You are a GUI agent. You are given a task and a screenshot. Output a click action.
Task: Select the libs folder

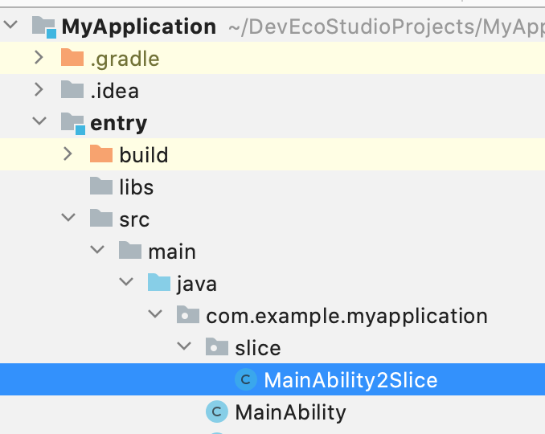[x=136, y=187]
